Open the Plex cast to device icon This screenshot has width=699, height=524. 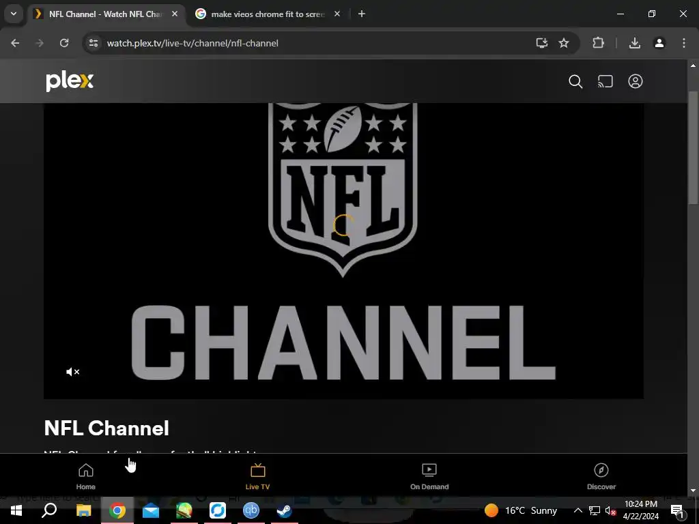[x=605, y=82]
